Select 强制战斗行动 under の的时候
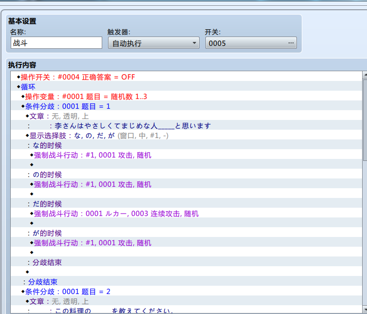 [x=186, y=184]
